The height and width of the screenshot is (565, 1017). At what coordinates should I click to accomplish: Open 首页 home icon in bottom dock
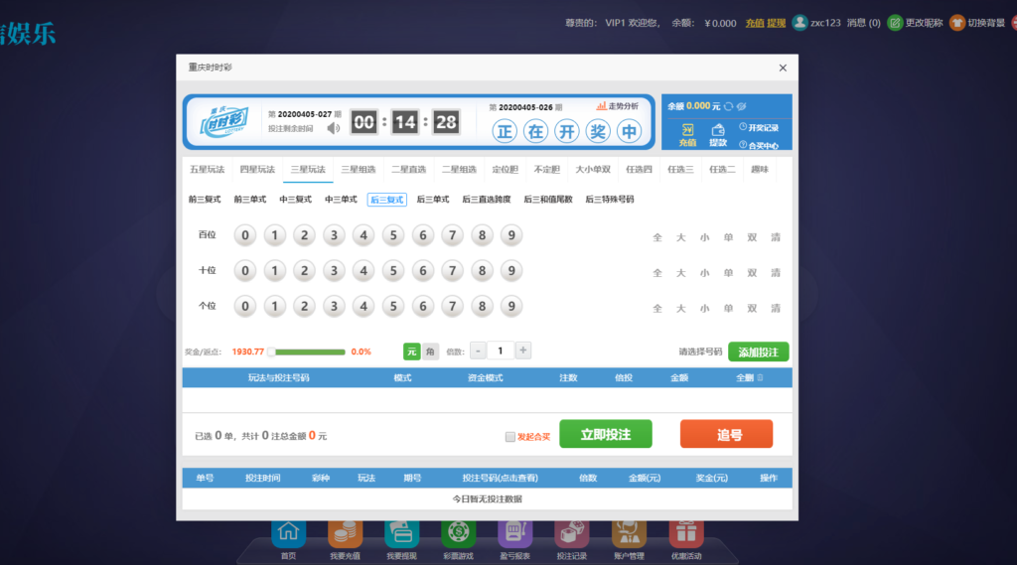[288, 535]
